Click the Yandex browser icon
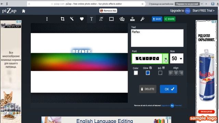 pos(7,4)
